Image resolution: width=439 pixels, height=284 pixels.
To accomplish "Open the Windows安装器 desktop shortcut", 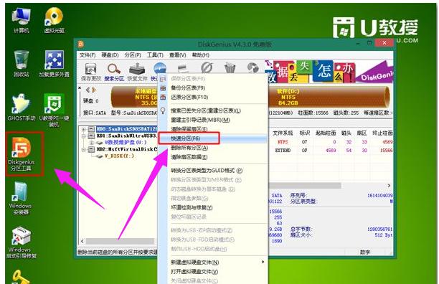I will [20, 198].
